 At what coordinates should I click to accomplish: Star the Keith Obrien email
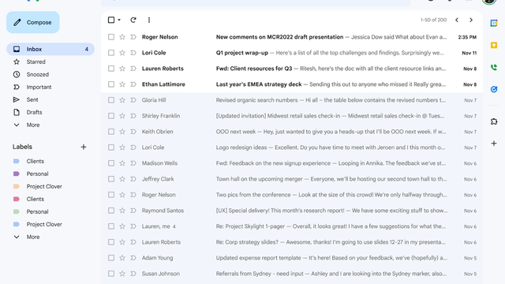click(122, 132)
